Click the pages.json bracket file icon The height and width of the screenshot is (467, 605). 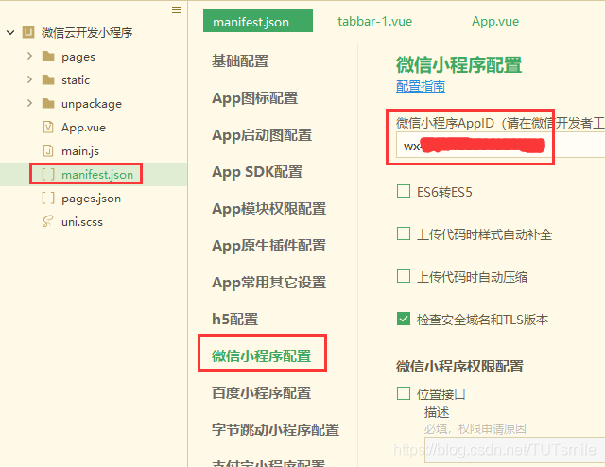pos(48,198)
